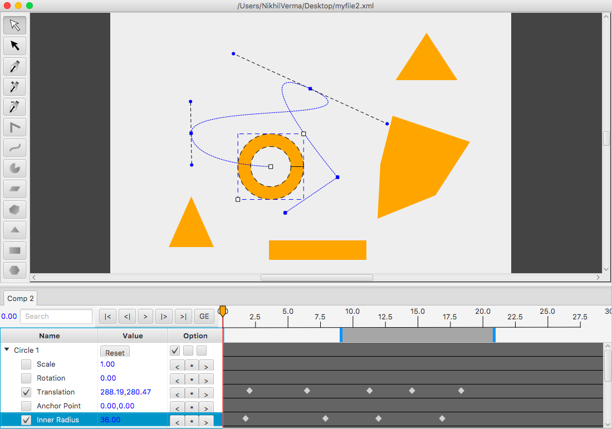
Task: Click the Anchor Point value 0.00,0.00
Action: [x=117, y=406]
